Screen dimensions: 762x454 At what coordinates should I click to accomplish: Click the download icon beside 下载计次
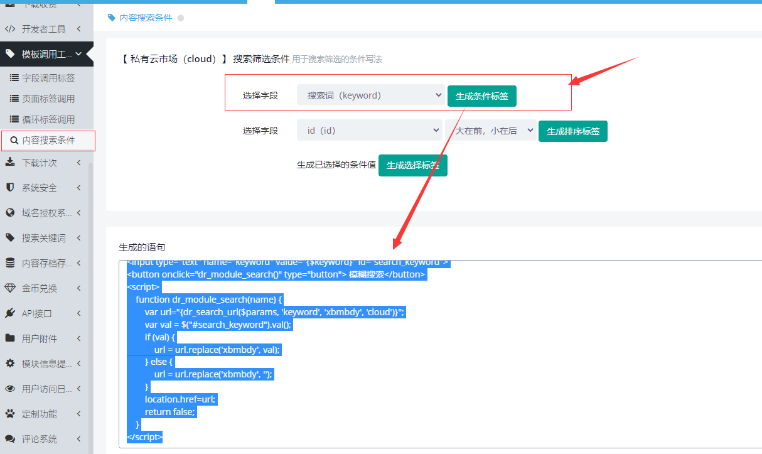[10, 163]
